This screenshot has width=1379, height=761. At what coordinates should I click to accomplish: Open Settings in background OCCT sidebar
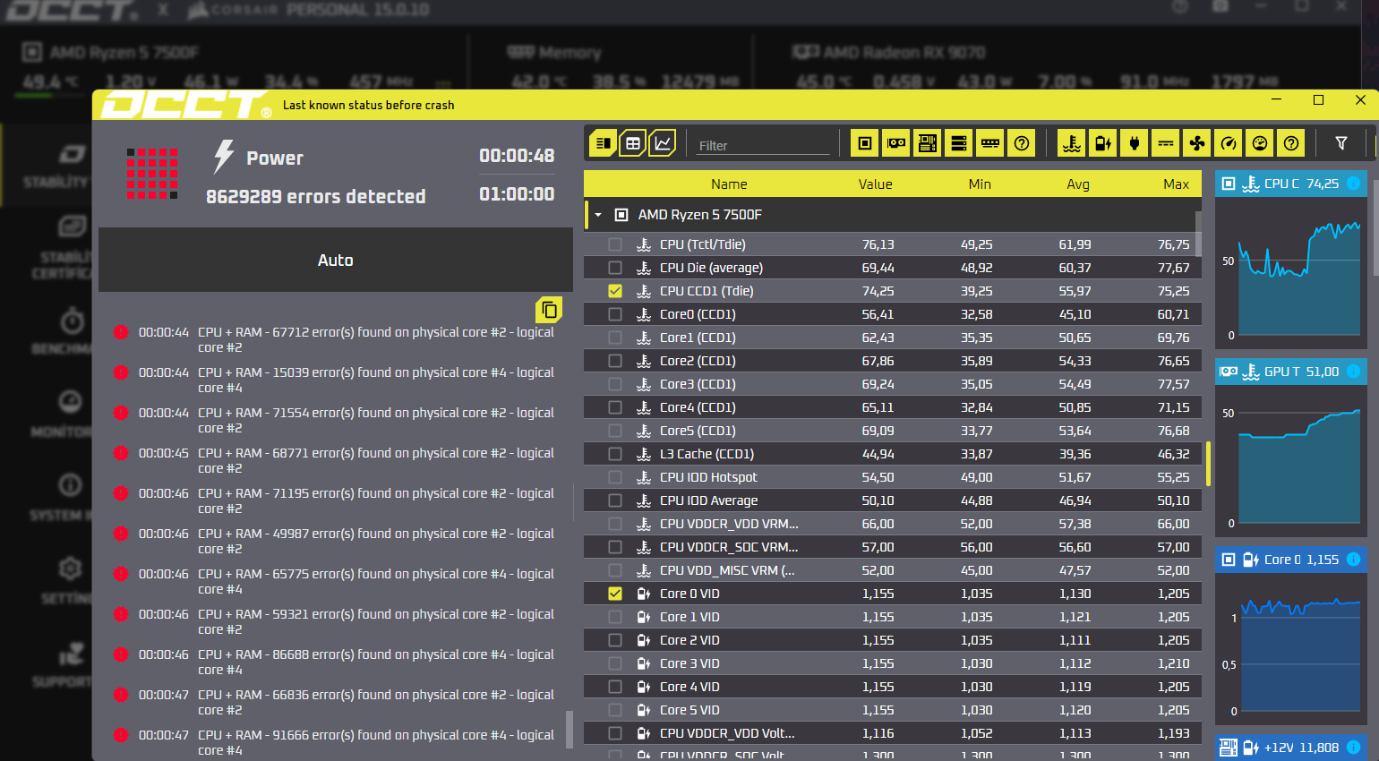pyautogui.click(x=67, y=580)
